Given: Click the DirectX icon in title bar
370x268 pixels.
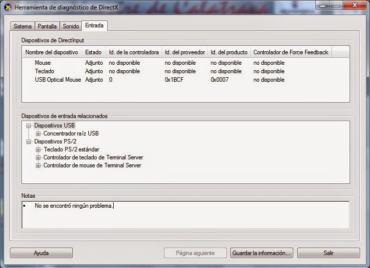Looking at the screenshot, I should [x=8, y=7].
